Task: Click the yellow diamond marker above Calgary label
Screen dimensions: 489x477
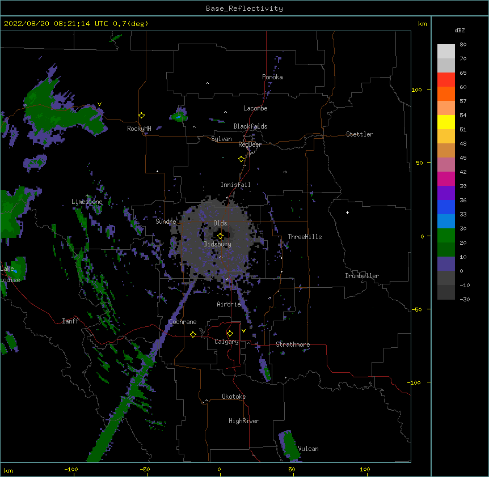Action: 230,334
